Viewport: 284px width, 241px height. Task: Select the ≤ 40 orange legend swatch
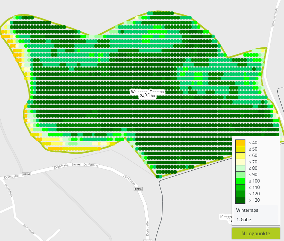click(x=240, y=143)
